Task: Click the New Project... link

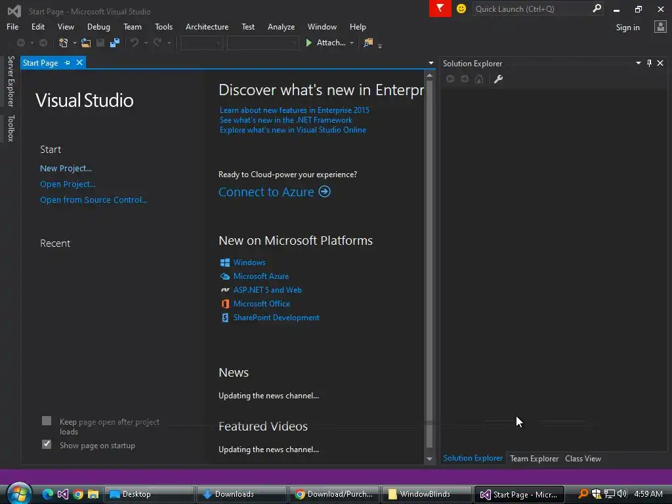Action: pyautogui.click(x=66, y=169)
